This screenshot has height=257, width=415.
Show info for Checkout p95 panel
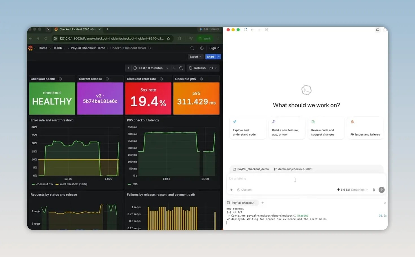coord(201,79)
